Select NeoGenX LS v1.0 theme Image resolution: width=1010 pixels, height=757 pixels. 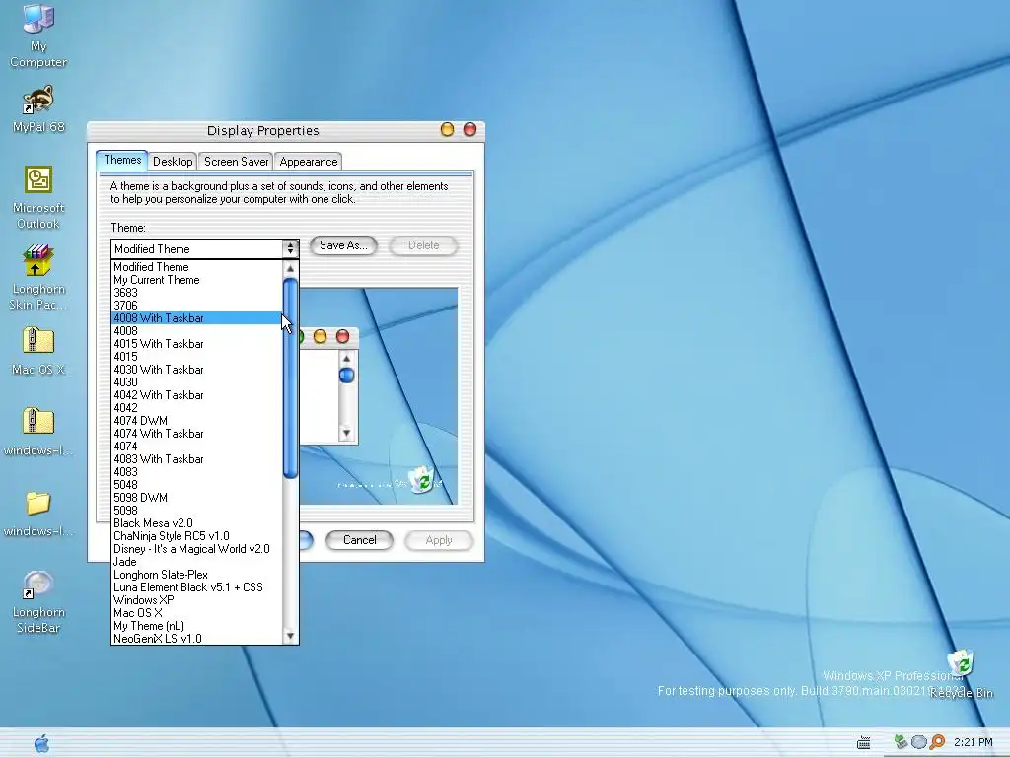pyautogui.click(x=197, y=638)
